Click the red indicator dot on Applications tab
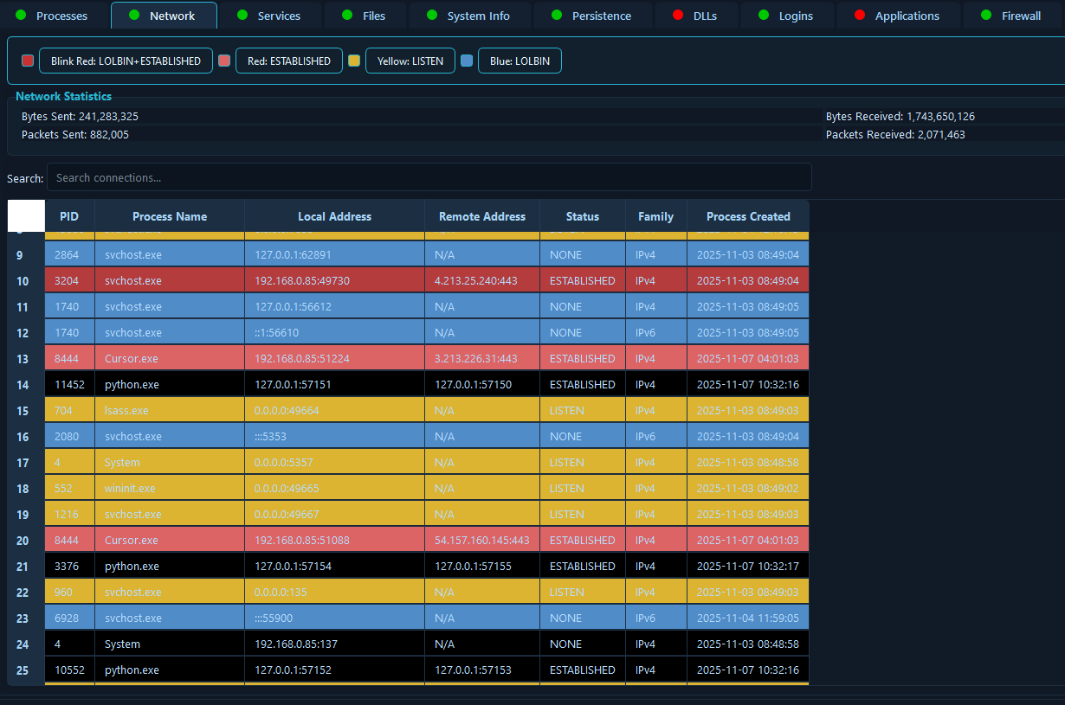1065x705 pixels. click(x=860, y=16)
